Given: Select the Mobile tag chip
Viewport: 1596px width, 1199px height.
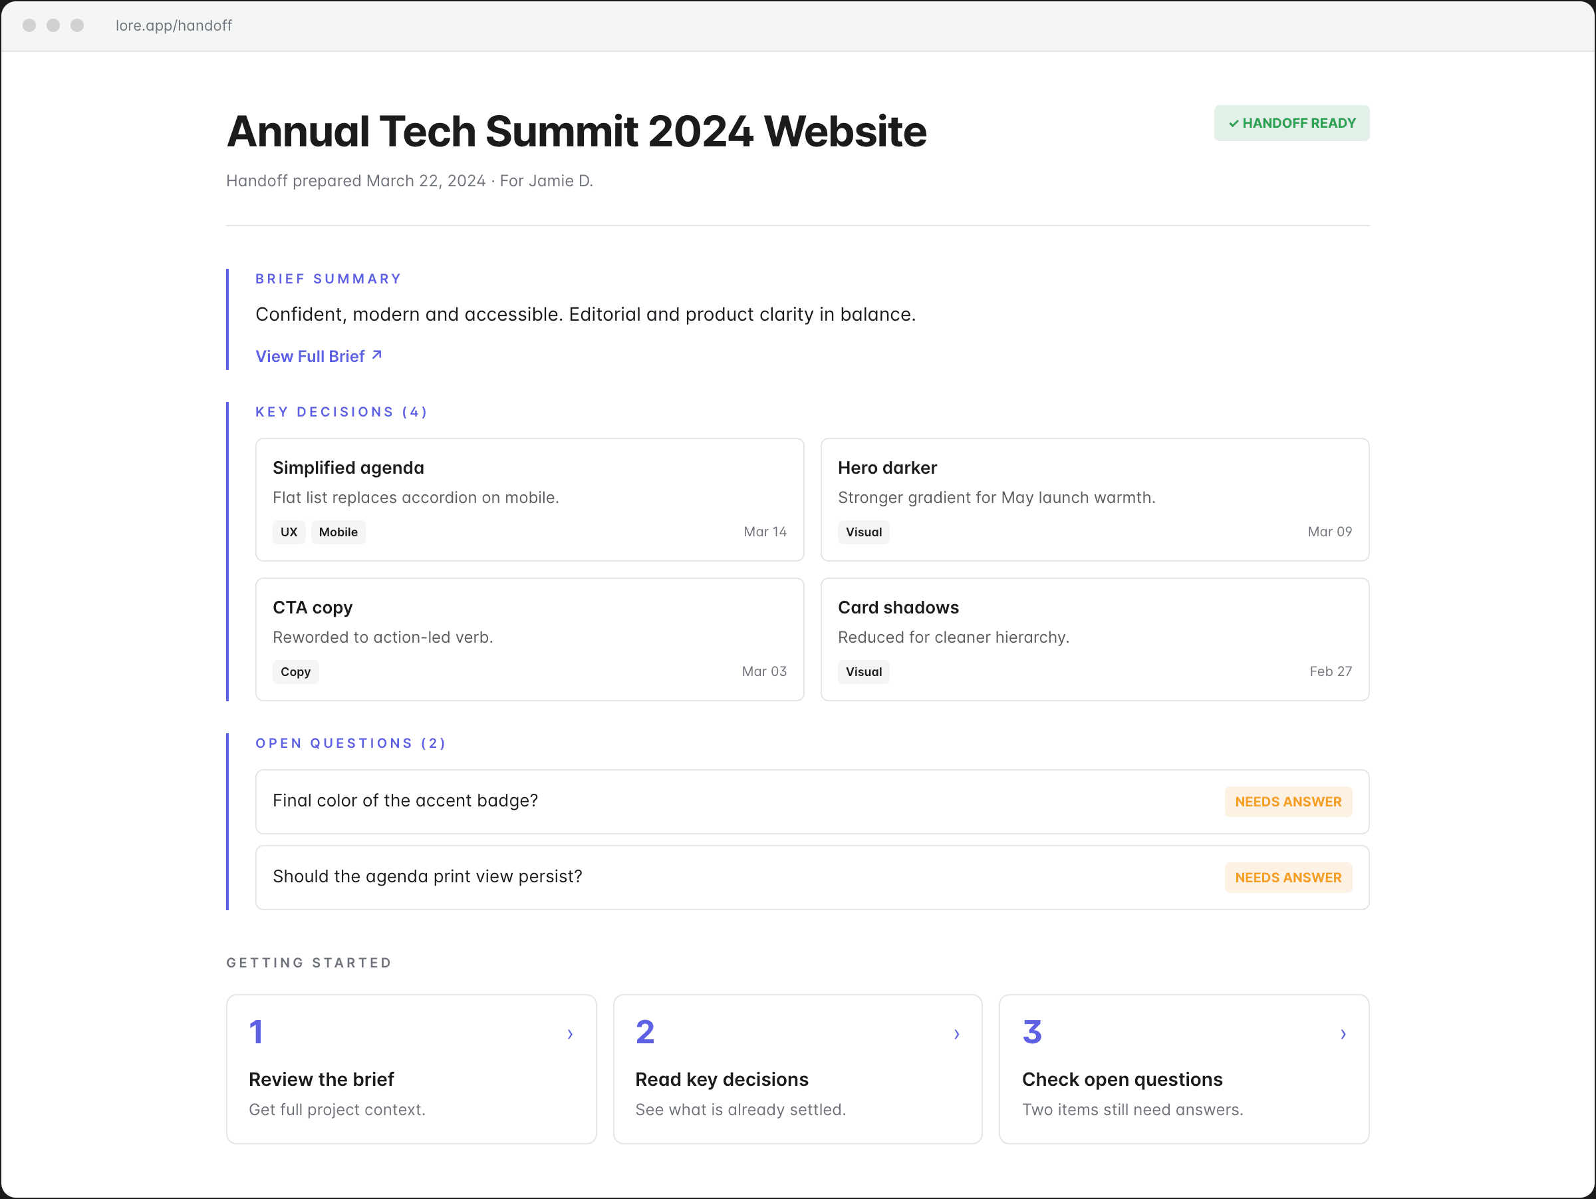Looking at the screenshot, I should click(338, 532).
